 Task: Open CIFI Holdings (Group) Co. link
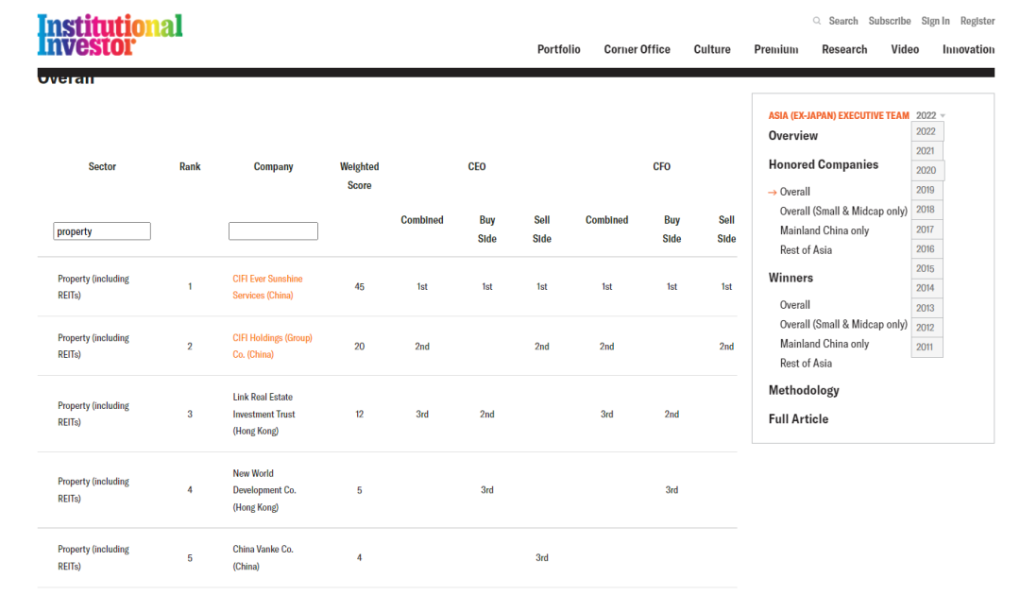pyautogui.click(x=272, y=346)
